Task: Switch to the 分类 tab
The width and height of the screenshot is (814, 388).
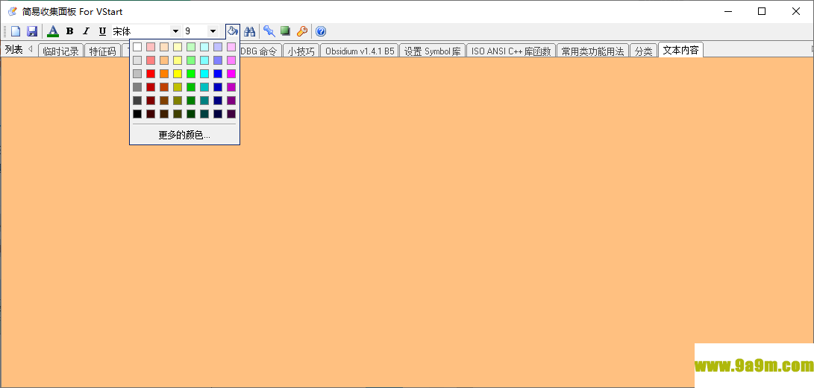Action: (644, 51)
